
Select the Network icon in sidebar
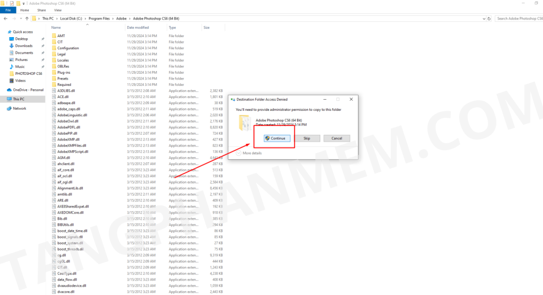(9, 108)
